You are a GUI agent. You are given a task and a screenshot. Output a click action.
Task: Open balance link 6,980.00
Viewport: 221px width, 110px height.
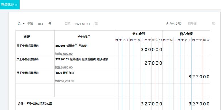[x=67, y=67]
